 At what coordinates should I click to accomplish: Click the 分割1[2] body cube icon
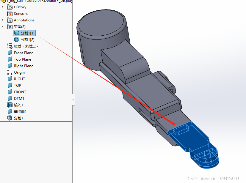coord(17,40)
